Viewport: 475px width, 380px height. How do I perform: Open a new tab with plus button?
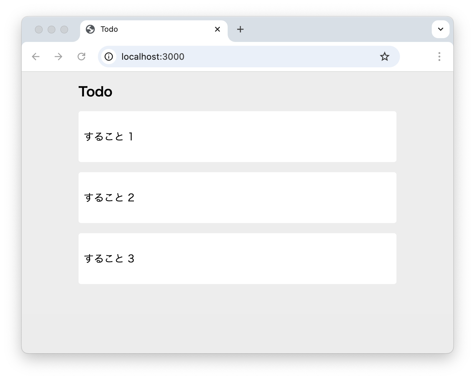[240, 29]
